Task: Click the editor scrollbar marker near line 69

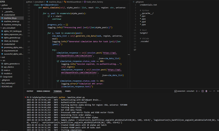Action: (x=129, y=55)
